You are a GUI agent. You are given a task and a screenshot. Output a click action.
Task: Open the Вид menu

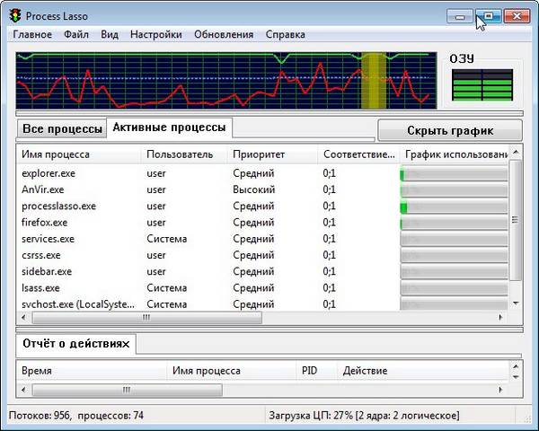[x=110, y=35]
